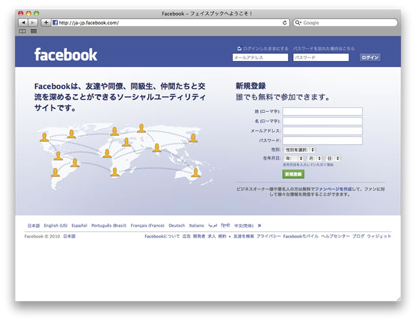The image size is (416, 322).
Task: Click the window resize grip corner
Action: [398, 299]
